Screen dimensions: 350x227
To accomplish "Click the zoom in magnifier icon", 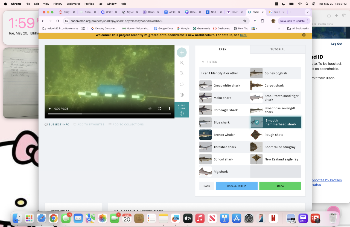I will click(182, 63).
